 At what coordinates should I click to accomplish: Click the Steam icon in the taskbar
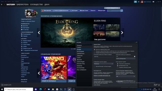click(69, 89)
